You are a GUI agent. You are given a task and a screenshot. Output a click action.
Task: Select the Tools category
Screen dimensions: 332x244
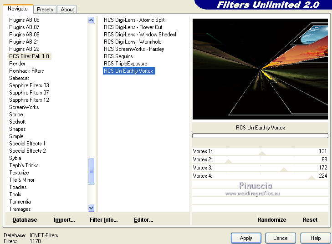pyautogui.click(x=15, y=194)
